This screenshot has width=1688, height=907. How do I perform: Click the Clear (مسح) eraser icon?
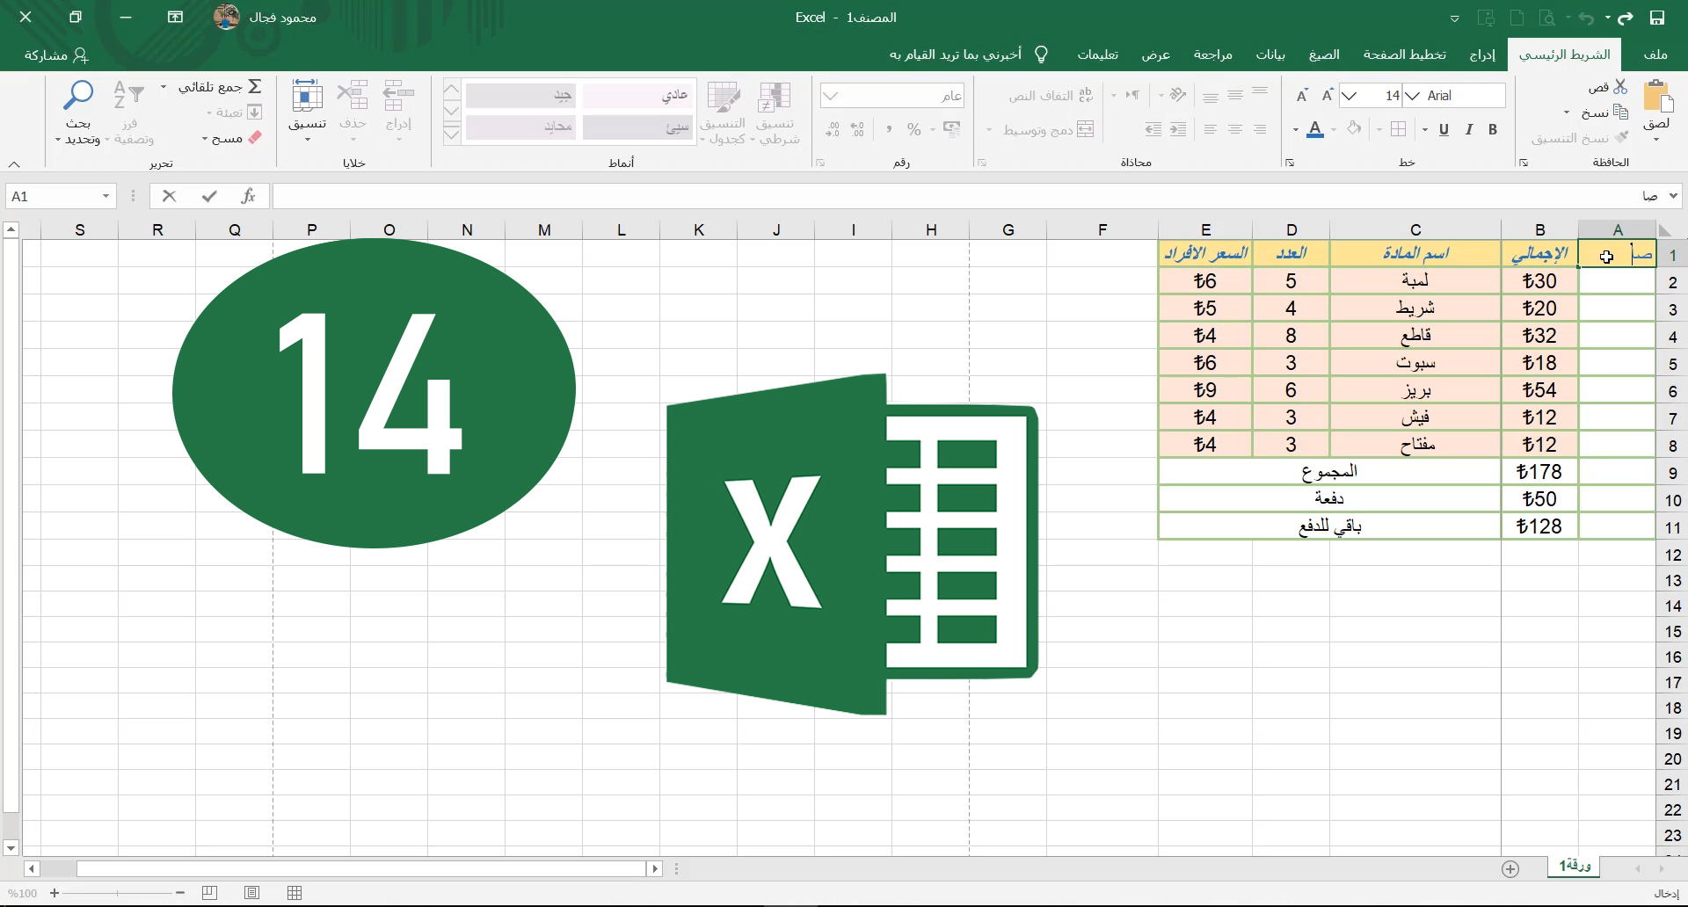pos(255,137)
